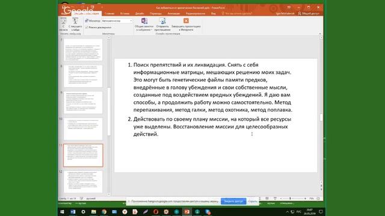Click thumbnail panel scroll down arrow
This screenshot has height=216, width=385.
click(x=109, y=194)
